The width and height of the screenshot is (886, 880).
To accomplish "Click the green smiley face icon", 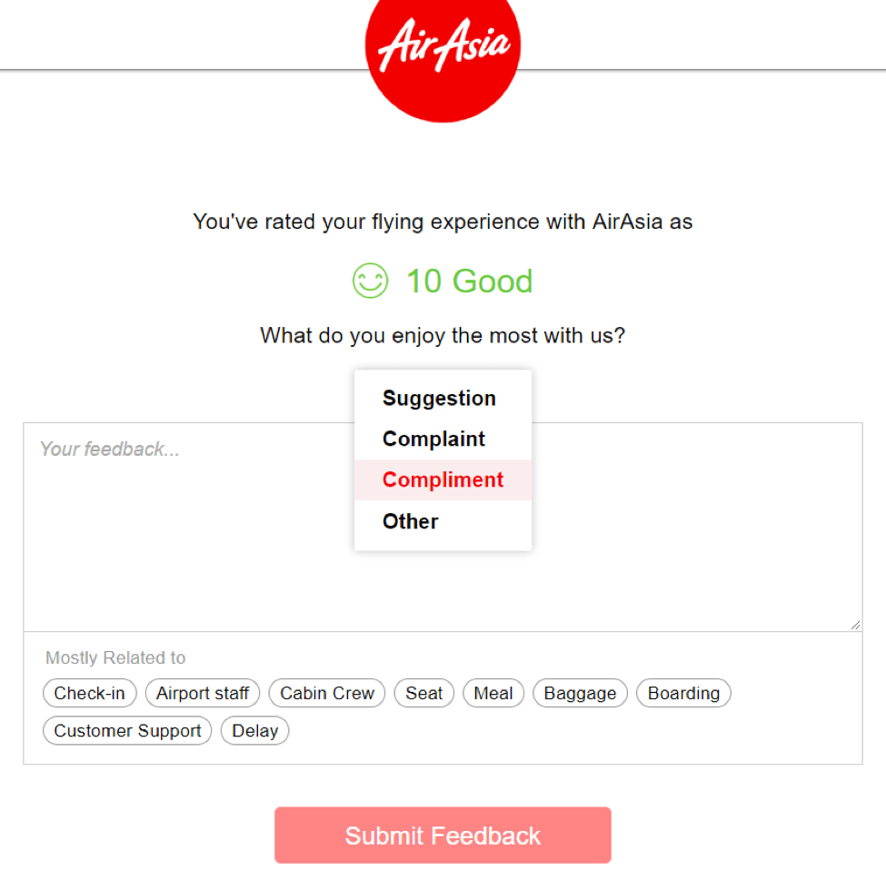I will tap(370, 282).
